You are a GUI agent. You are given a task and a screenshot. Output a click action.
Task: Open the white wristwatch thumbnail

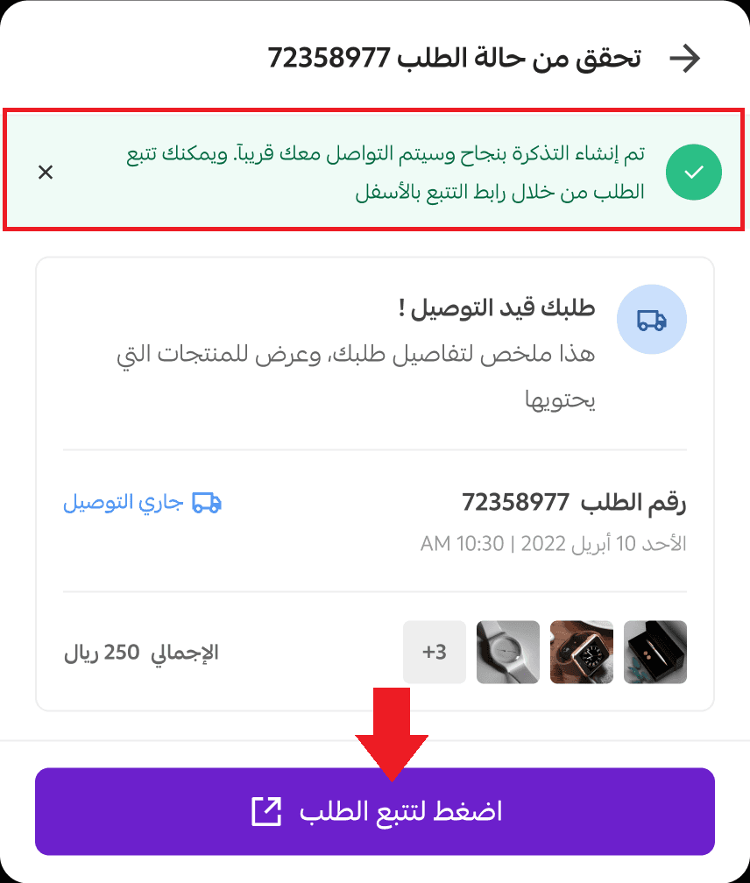pos(508,652)
